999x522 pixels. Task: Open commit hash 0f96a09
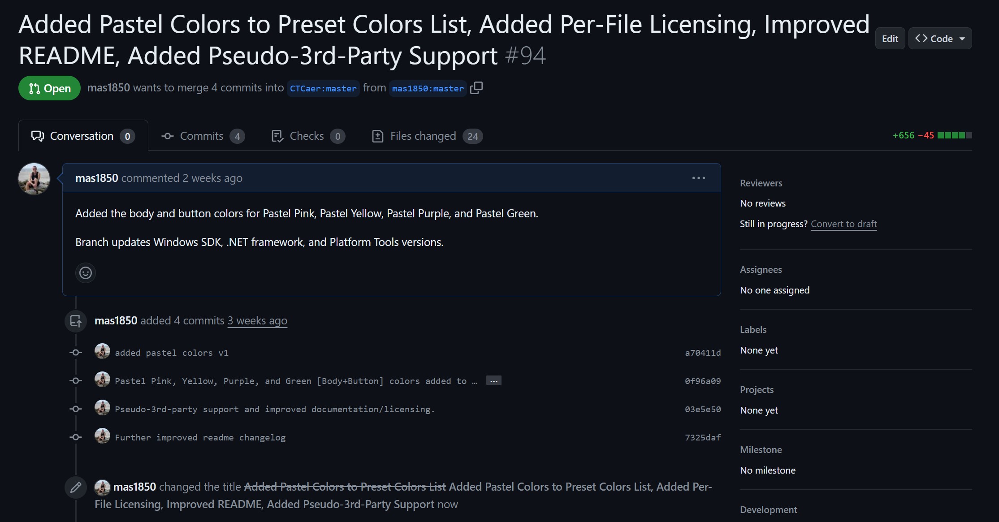703,381
